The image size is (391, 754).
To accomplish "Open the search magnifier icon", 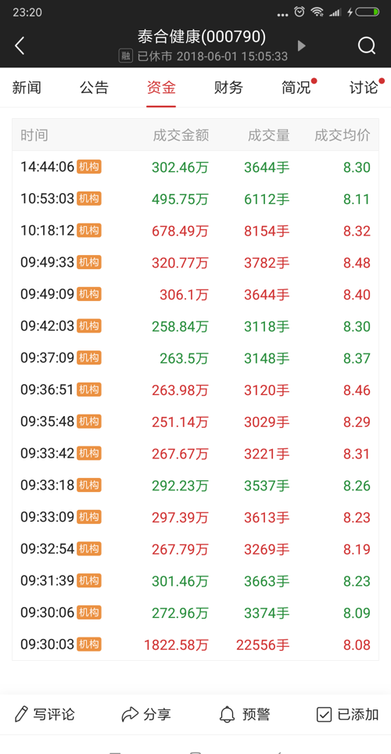I will coord(367,46).
